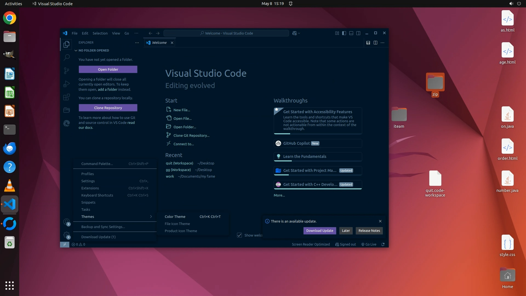Viewport: 526px width, 296px height.
Task: Open Source Control view icon
Action: (x=67, y=71)
